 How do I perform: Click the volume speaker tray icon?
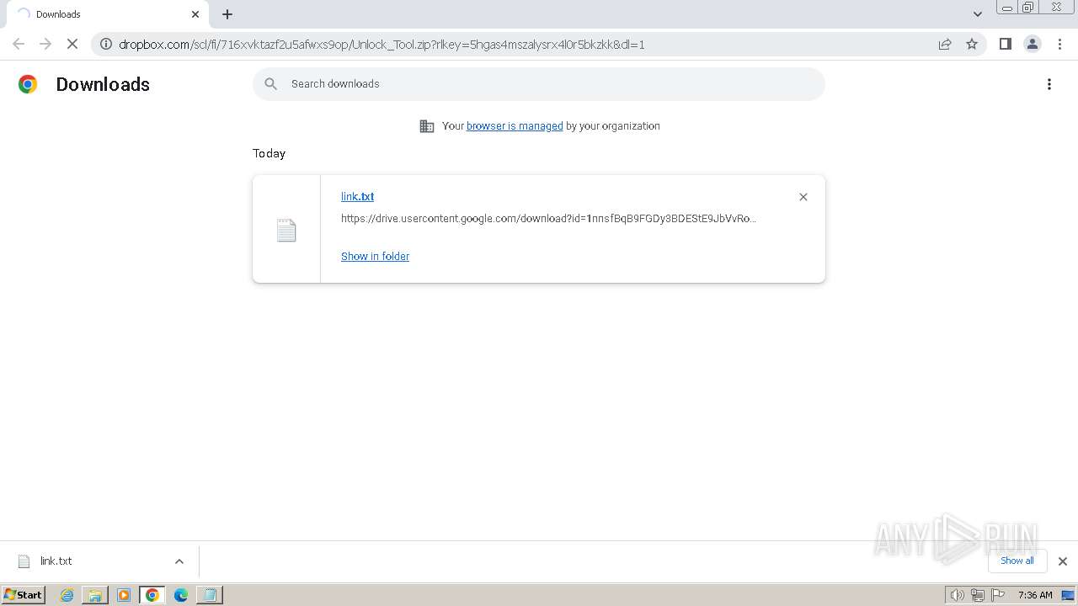pyautogui.click(x=957, y=595)
